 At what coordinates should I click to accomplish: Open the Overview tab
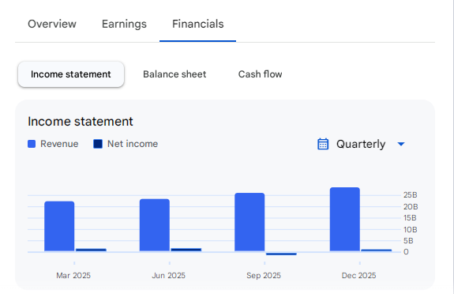pos(52,24)
